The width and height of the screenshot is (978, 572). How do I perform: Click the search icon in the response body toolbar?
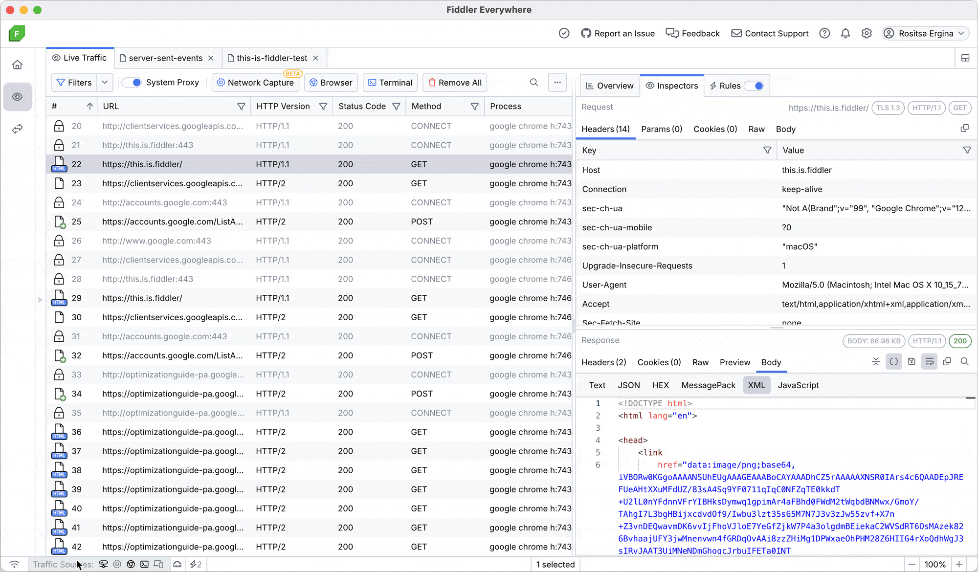965,362
